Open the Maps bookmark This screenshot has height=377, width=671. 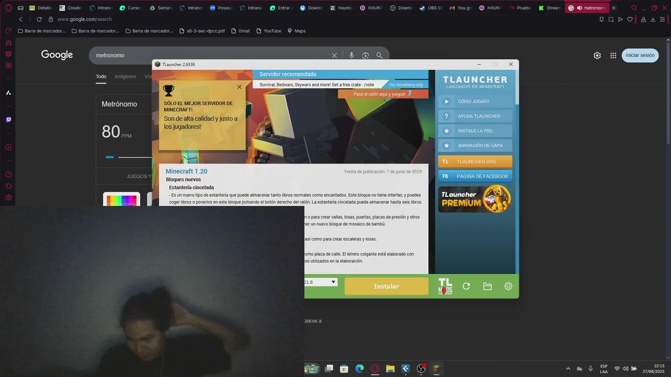(296, 31)
